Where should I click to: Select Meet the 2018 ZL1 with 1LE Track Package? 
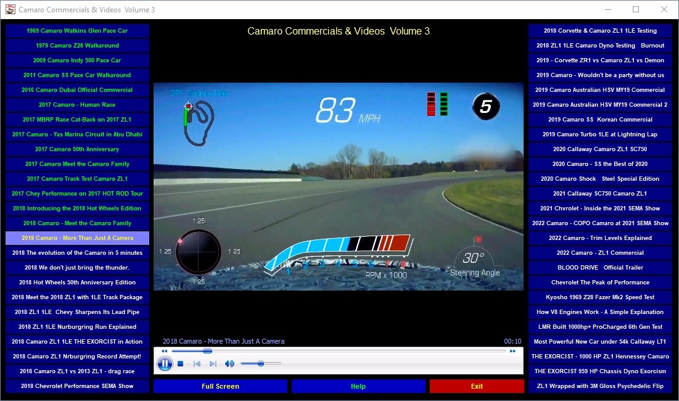point(77,297)
